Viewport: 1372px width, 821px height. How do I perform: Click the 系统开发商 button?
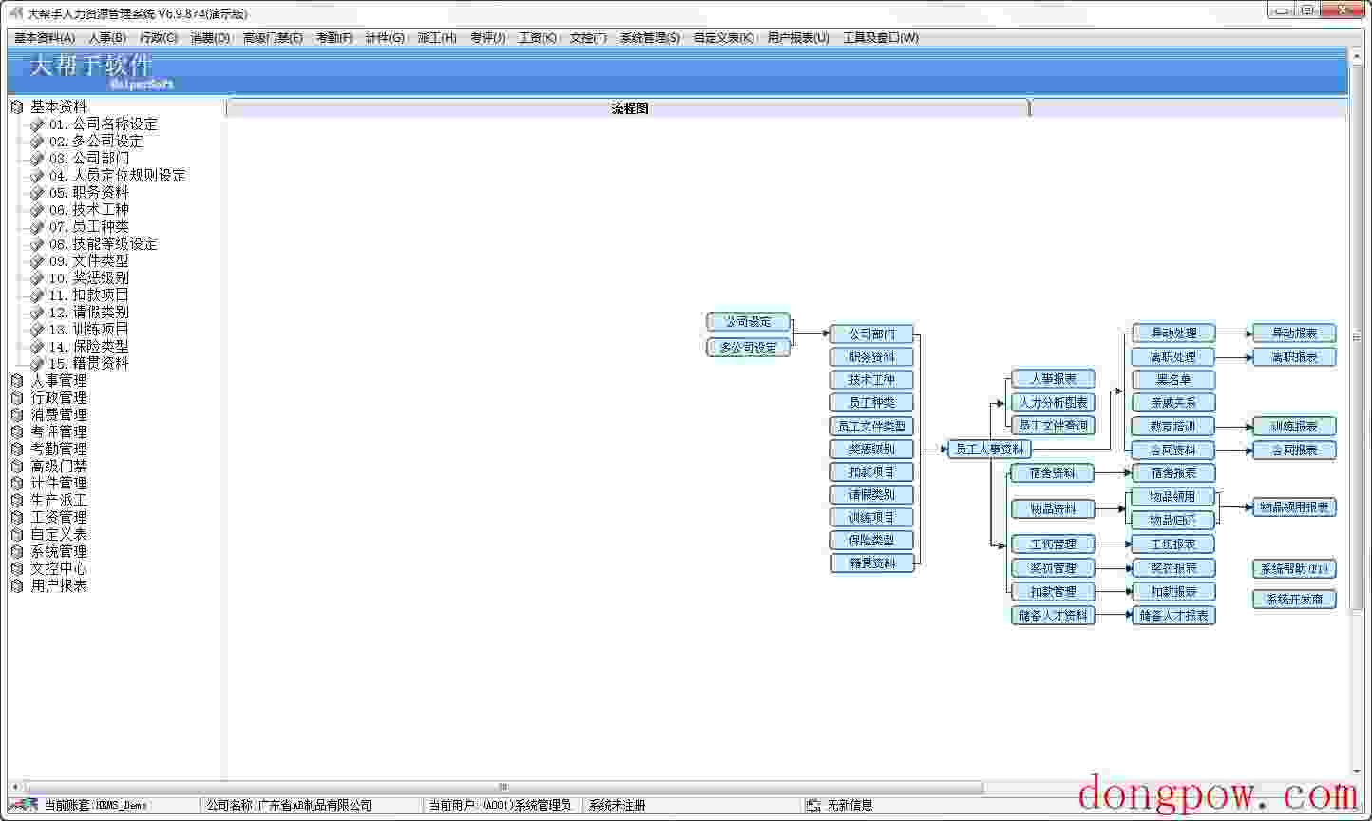pyautogui.click(x=1294, y=600)
